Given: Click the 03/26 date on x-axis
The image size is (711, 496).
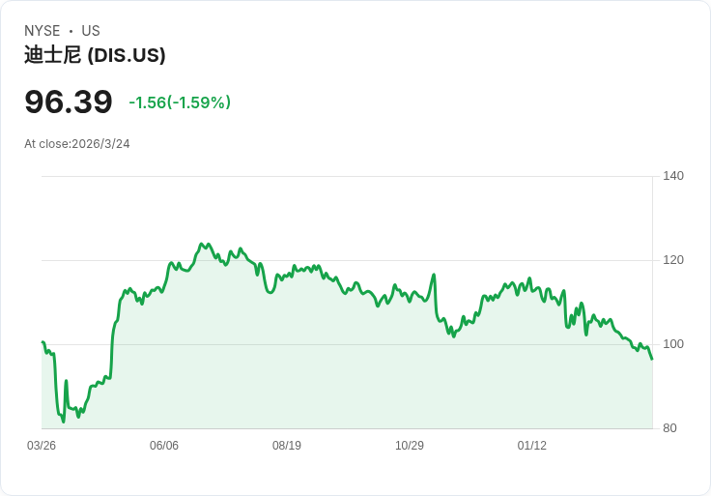Looking at the screenshot, I should click(42, 446).
